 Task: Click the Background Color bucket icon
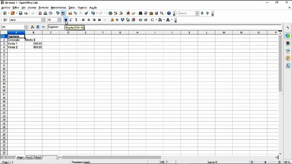pyautogui.click(x=160, y=20)
